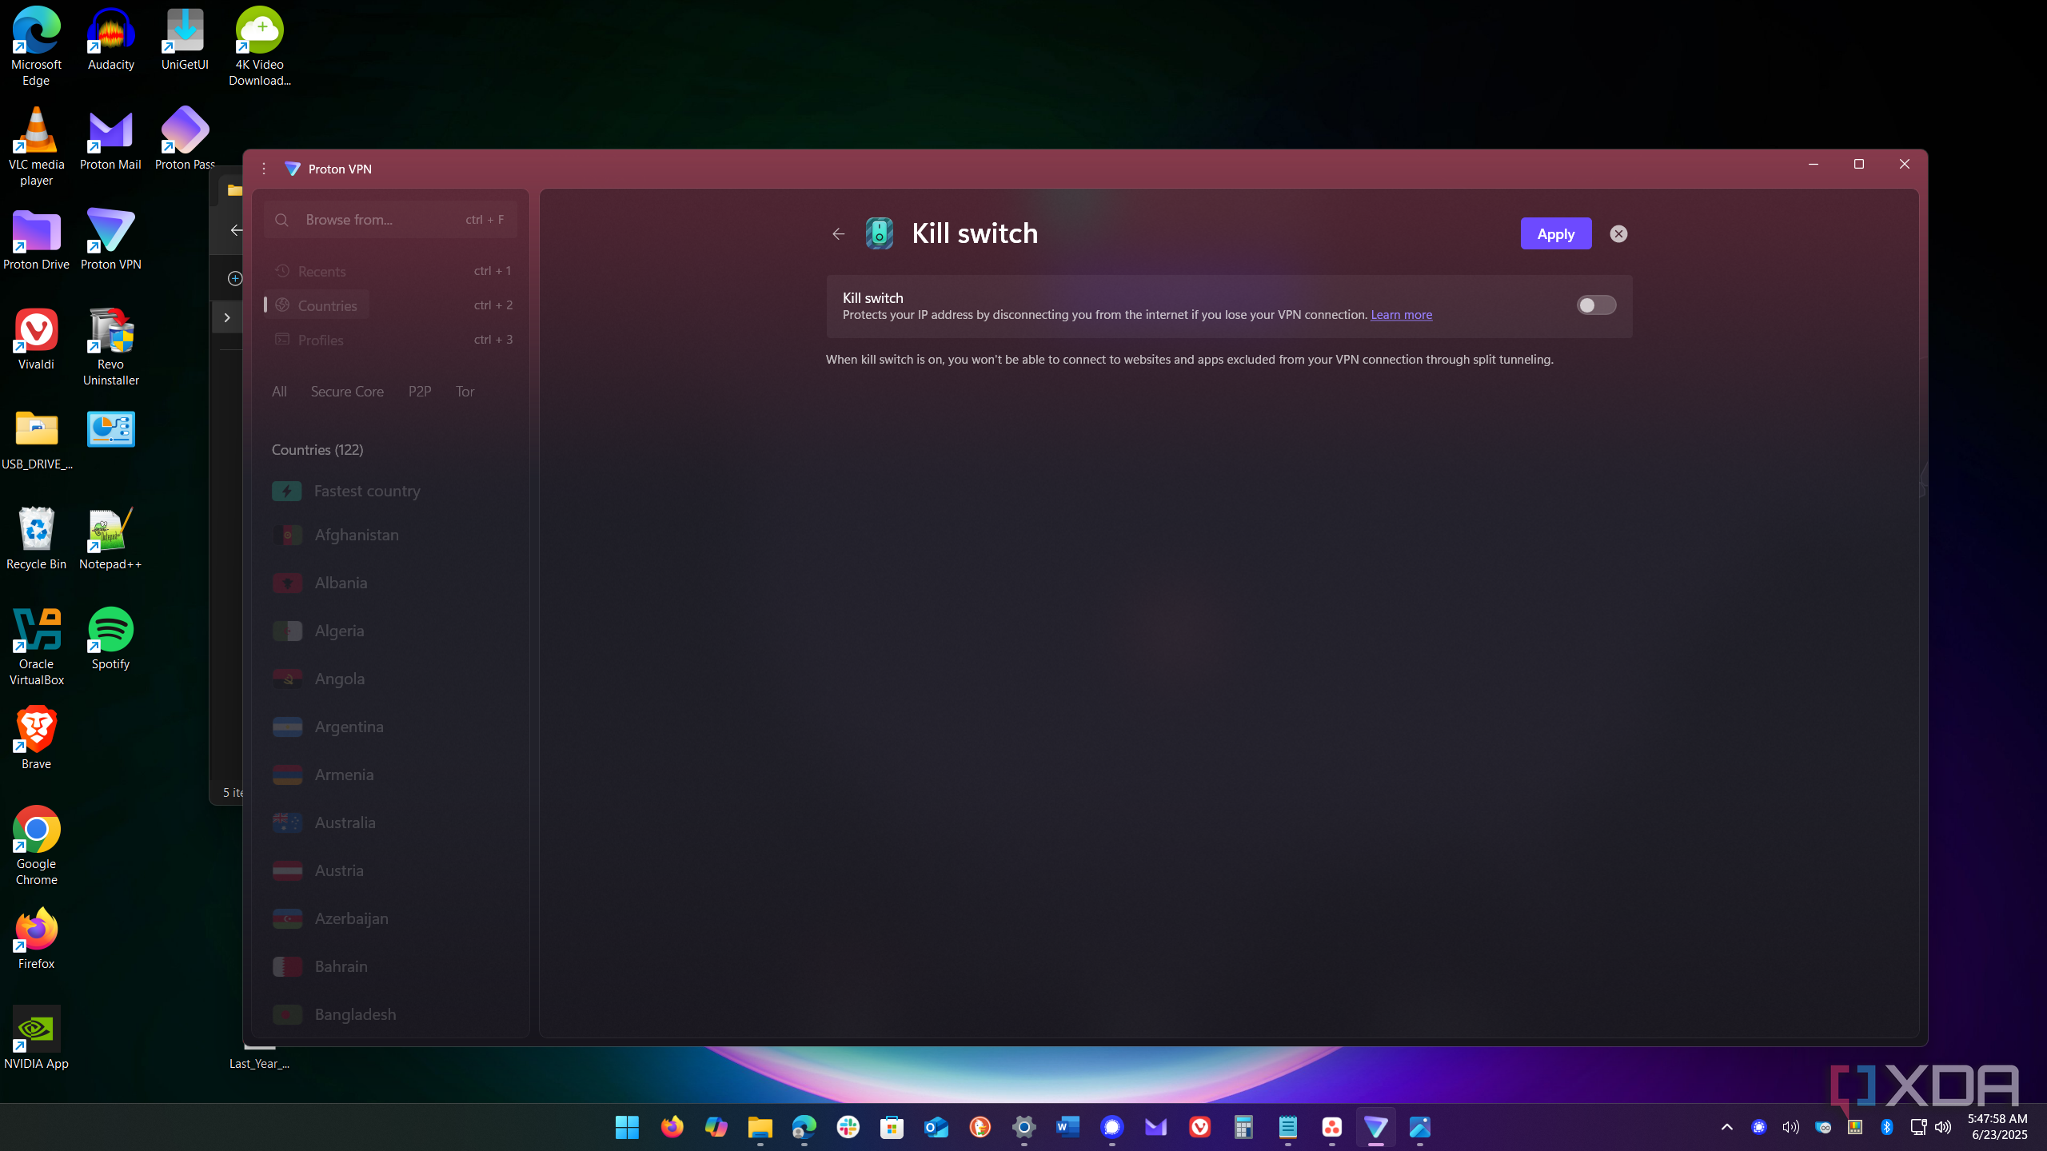This screenshot has width=2047, height=1151.
Task: Click the Apply button
Action: (x=1555, y=233)
